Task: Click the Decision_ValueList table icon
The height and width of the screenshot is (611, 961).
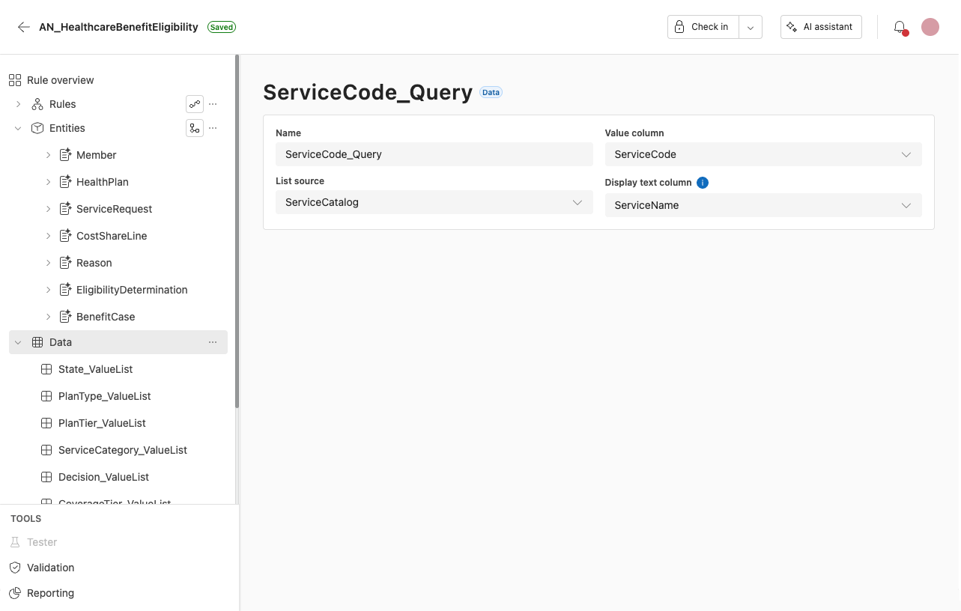Action: tap(46, 477)
